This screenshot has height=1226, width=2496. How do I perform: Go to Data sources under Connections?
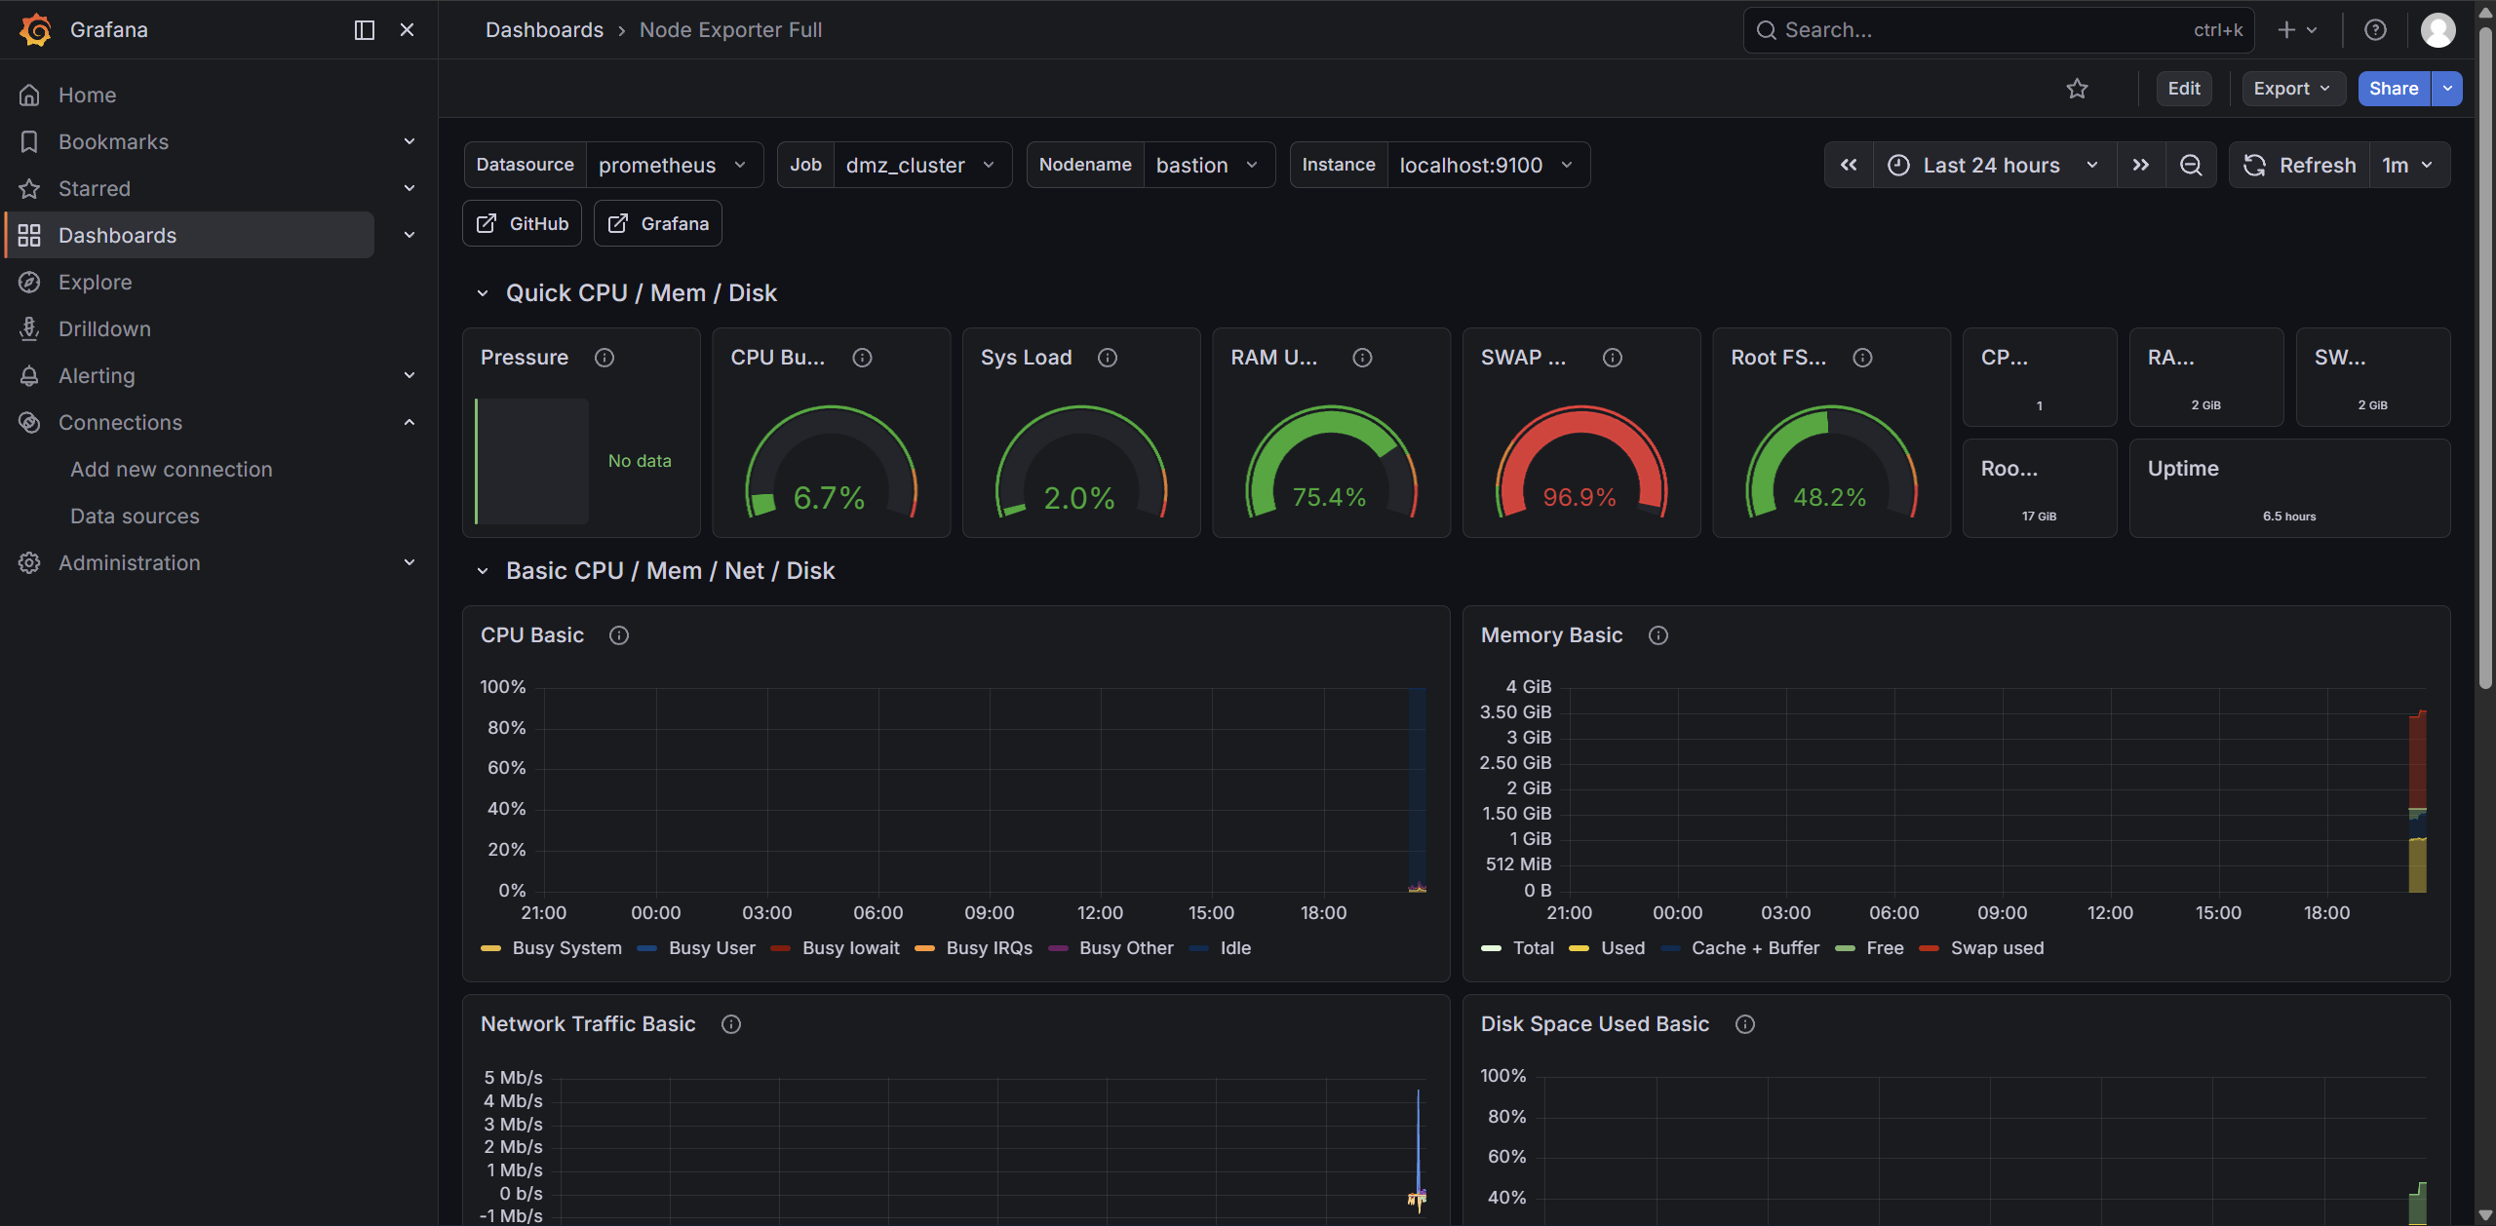pos(135,516)
